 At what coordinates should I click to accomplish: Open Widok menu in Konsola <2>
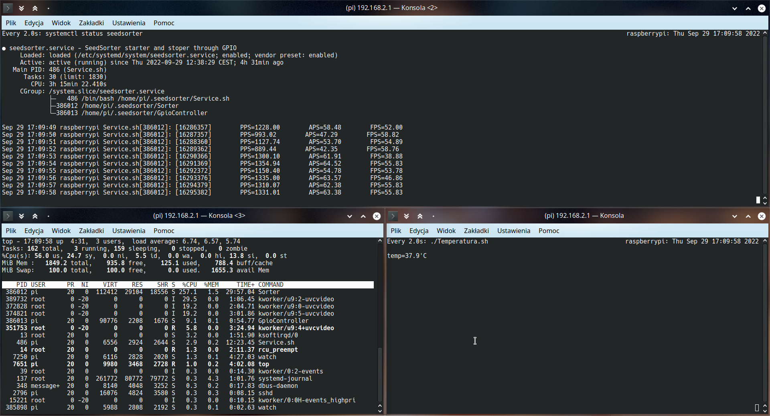pyautogui.click(x=61, y=23)
